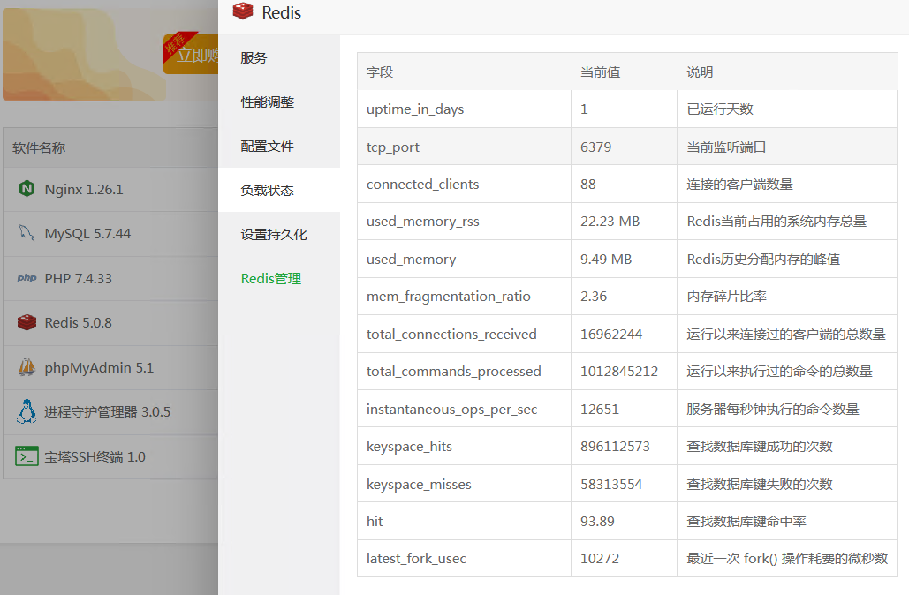Click the 说明 column header
Image resolution: width=909 pixels, height=595 pixels.
tap(700, 72)
